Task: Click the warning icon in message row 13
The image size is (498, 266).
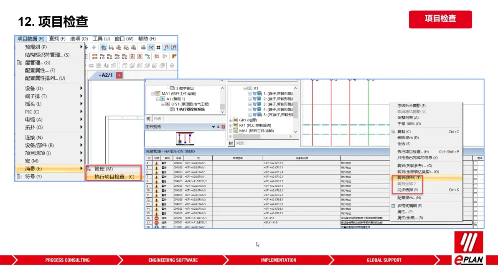Action: (157, 204)
